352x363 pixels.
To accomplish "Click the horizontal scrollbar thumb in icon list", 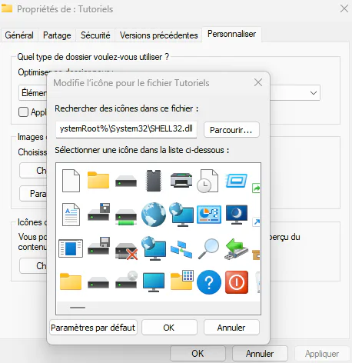I will click(78, 308).
